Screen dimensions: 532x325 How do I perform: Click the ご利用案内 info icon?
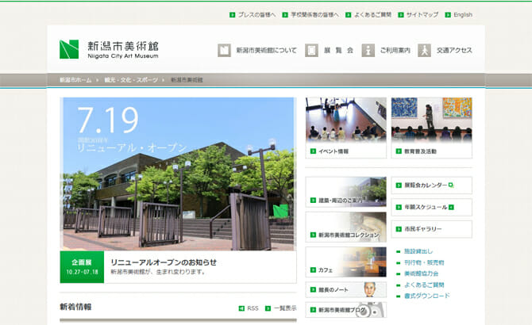(368, 50)
